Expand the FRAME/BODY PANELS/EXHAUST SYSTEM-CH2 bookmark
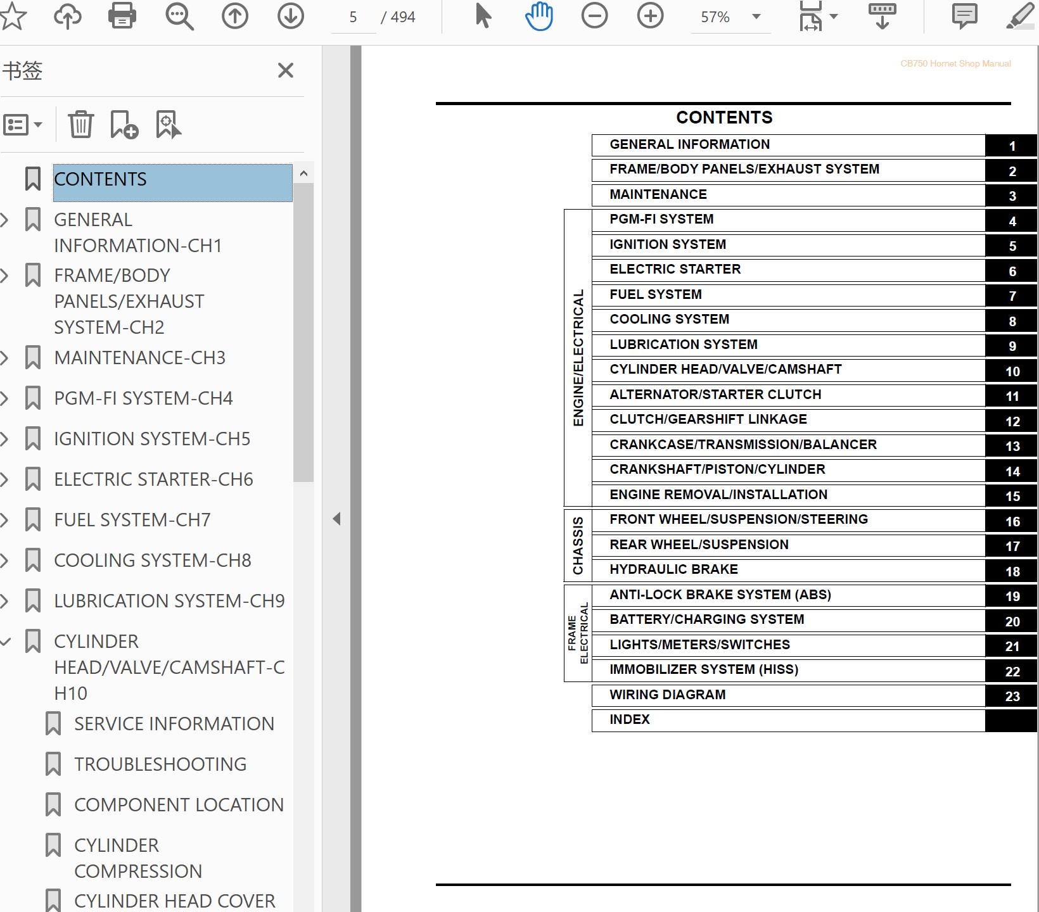The width and height of the screenshot is (1039, 912). click(x=5, y=275)
